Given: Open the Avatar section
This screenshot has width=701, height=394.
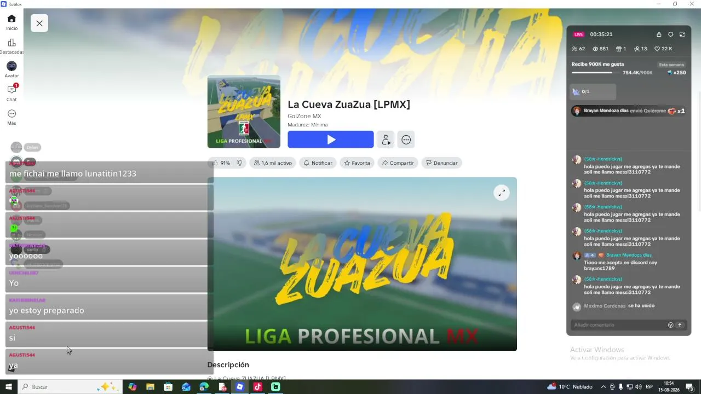Looking at the screenshot, I should pyautogui.click(x=12, y=69).
